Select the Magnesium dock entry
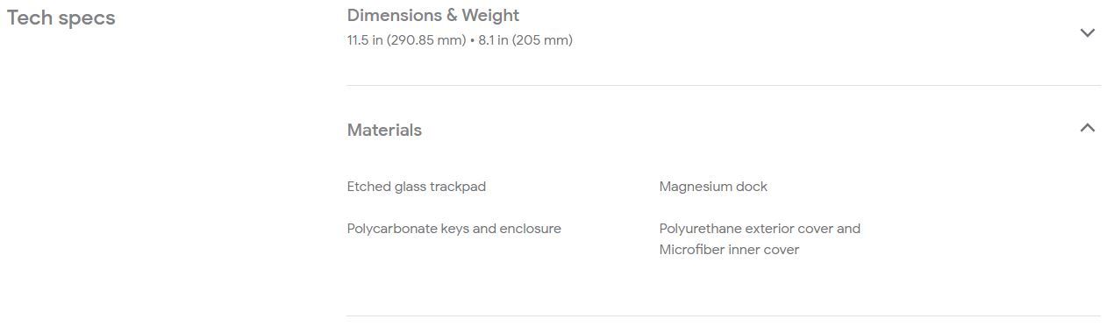1114x326 pixels. (x=713, y=187)
